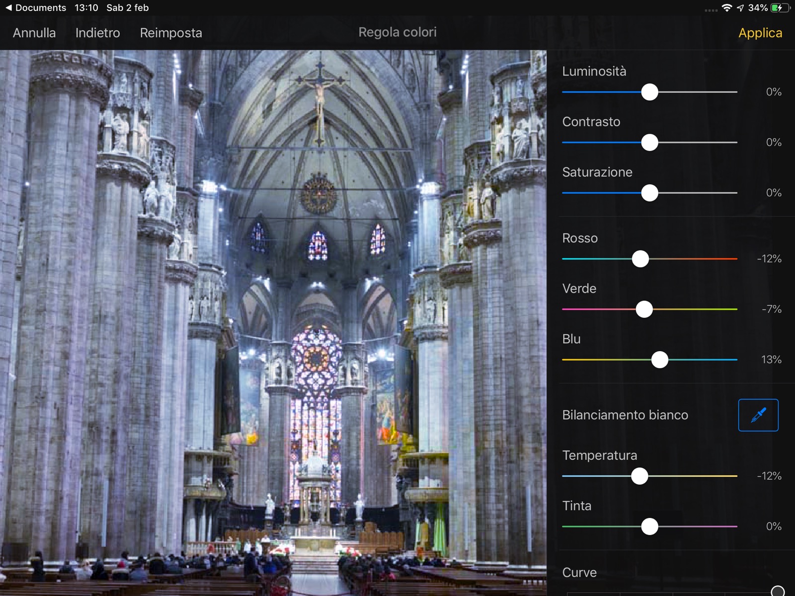Tap the white balance eyedropper icon
The width and height of the screenshot is (795, 596).
758,415
